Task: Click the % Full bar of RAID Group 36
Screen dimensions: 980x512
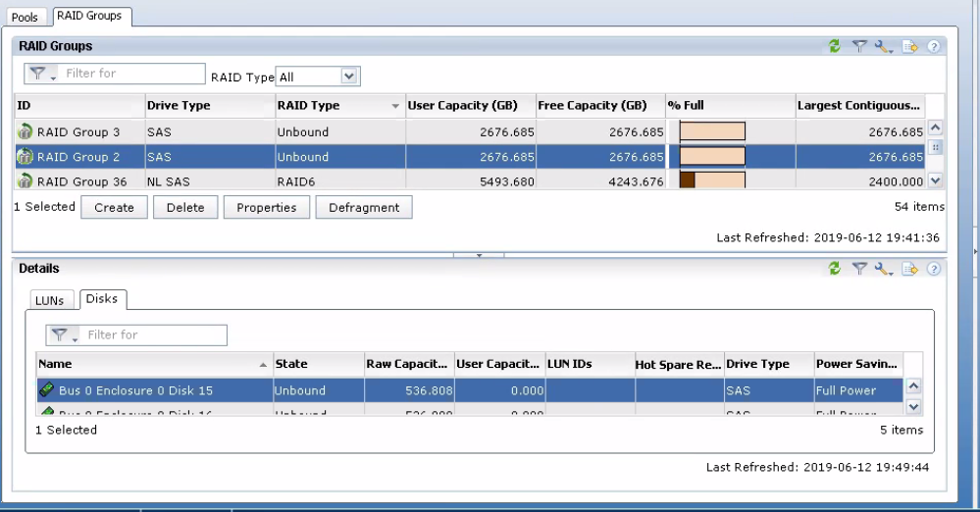Action: [712, 180]
